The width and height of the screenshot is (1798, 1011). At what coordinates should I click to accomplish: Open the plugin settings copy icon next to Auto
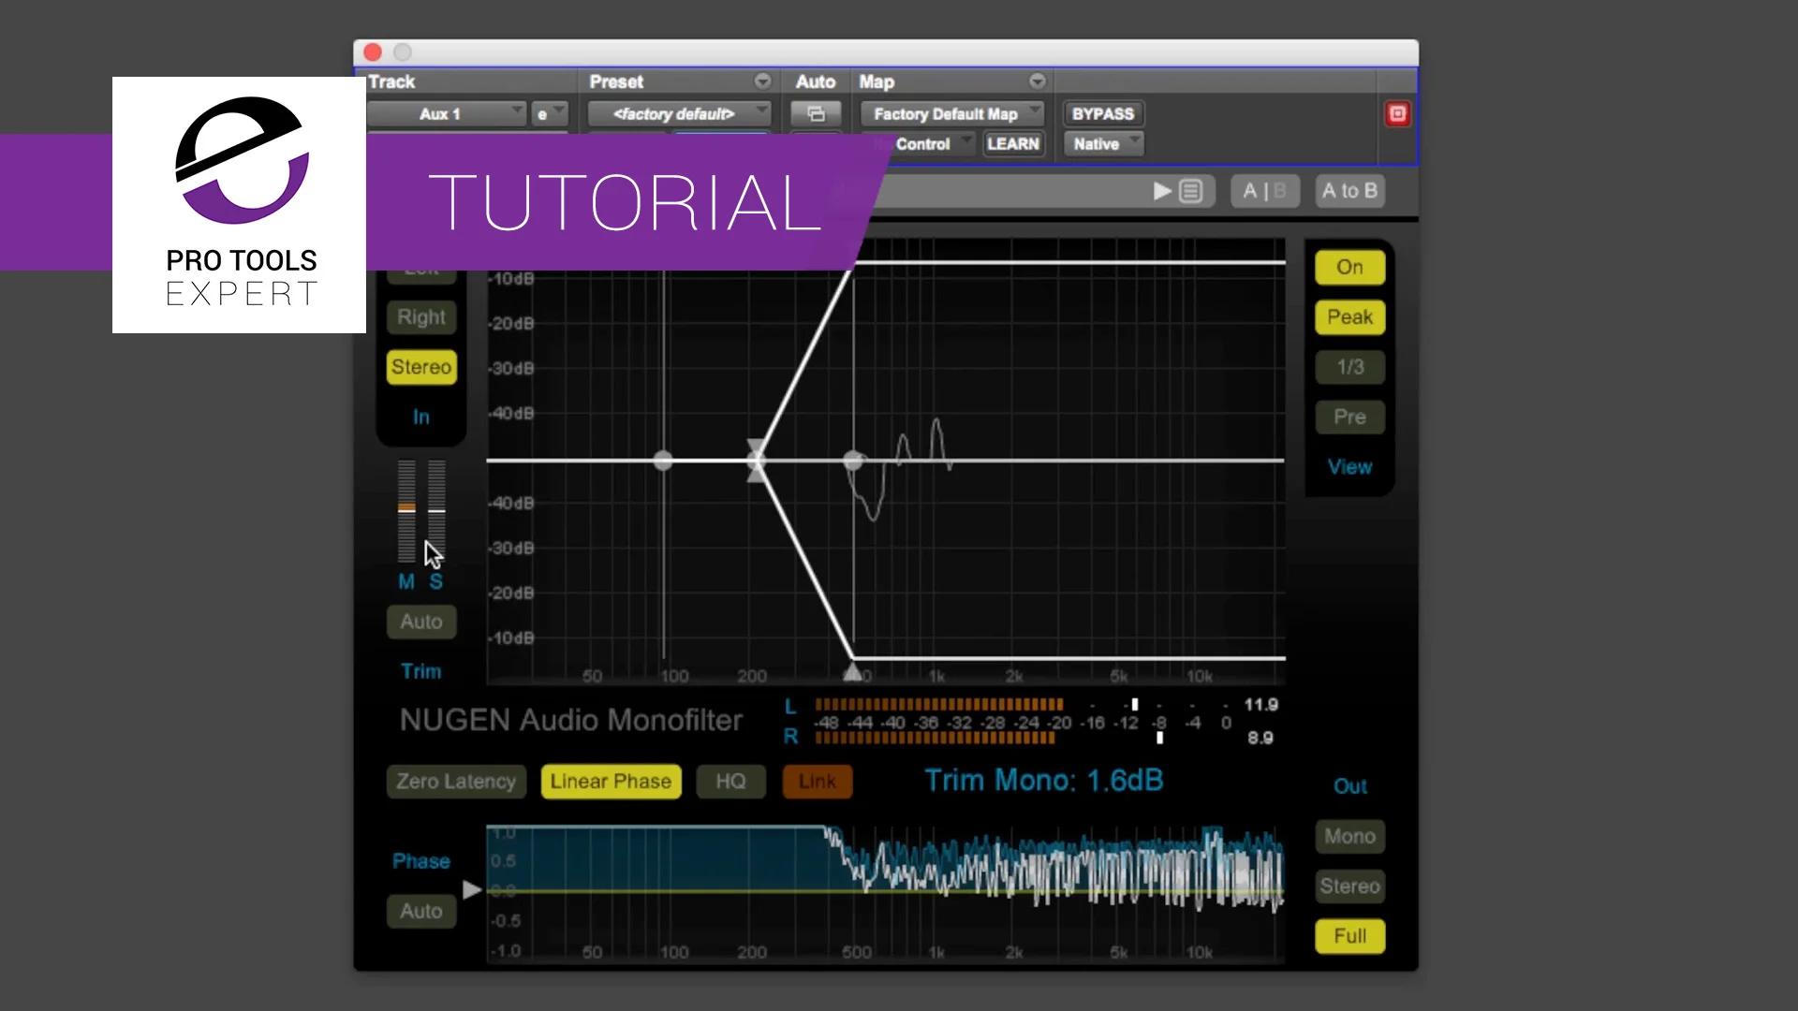pos(816,113)
